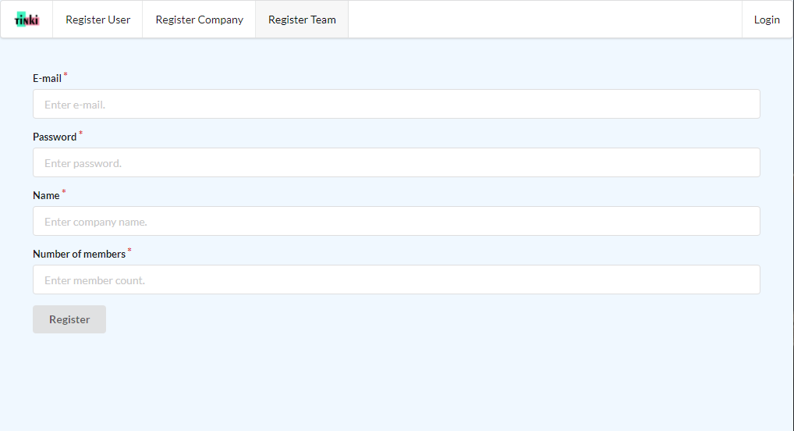
Task: Click the E-mail field label
Action: pos(47,78)
